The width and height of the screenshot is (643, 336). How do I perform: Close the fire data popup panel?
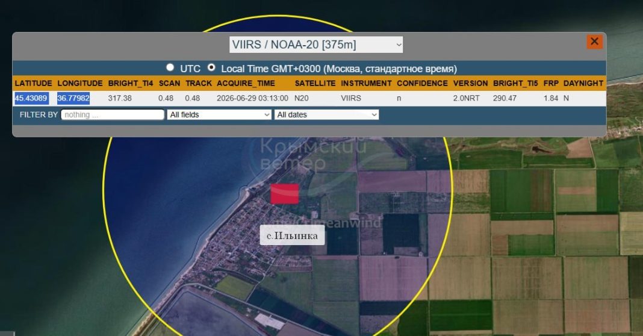point(594,42)
